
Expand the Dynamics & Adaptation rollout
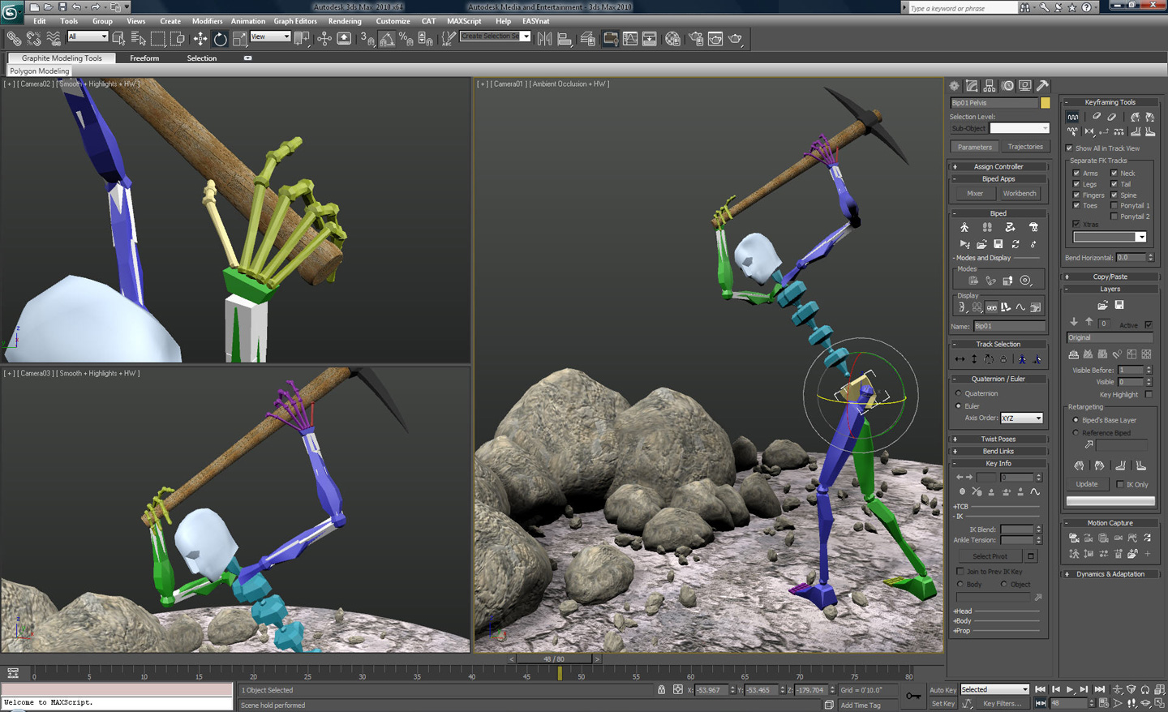[1110, 574]
